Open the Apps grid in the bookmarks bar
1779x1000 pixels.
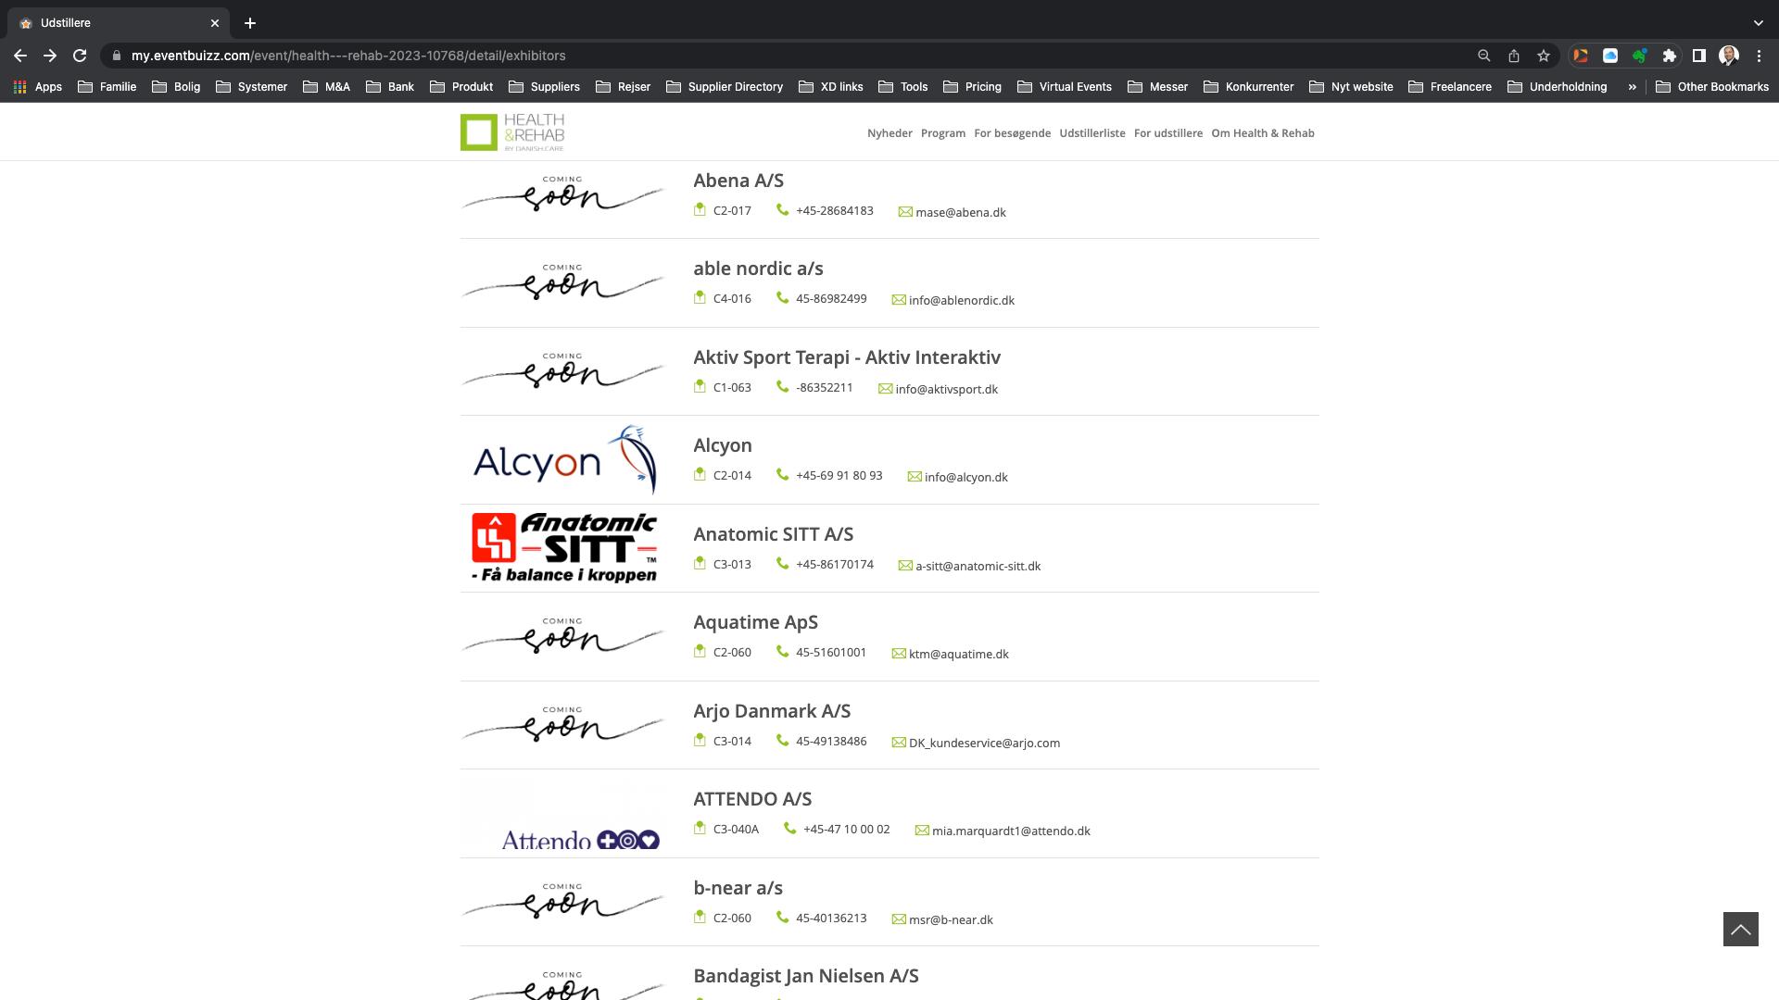[38, 86]
